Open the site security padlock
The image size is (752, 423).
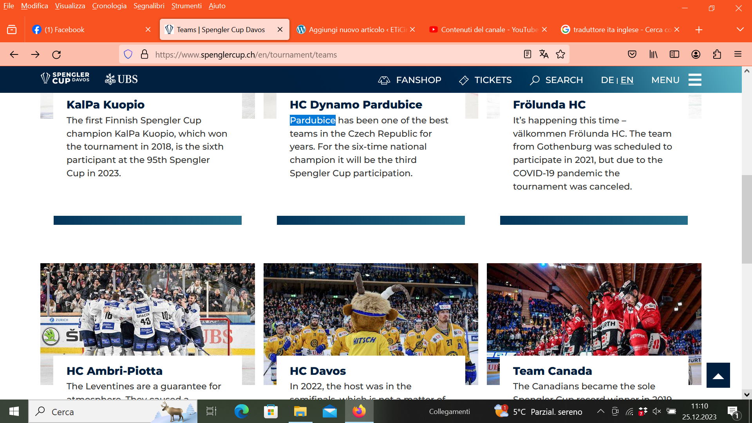tap(145, 54)
